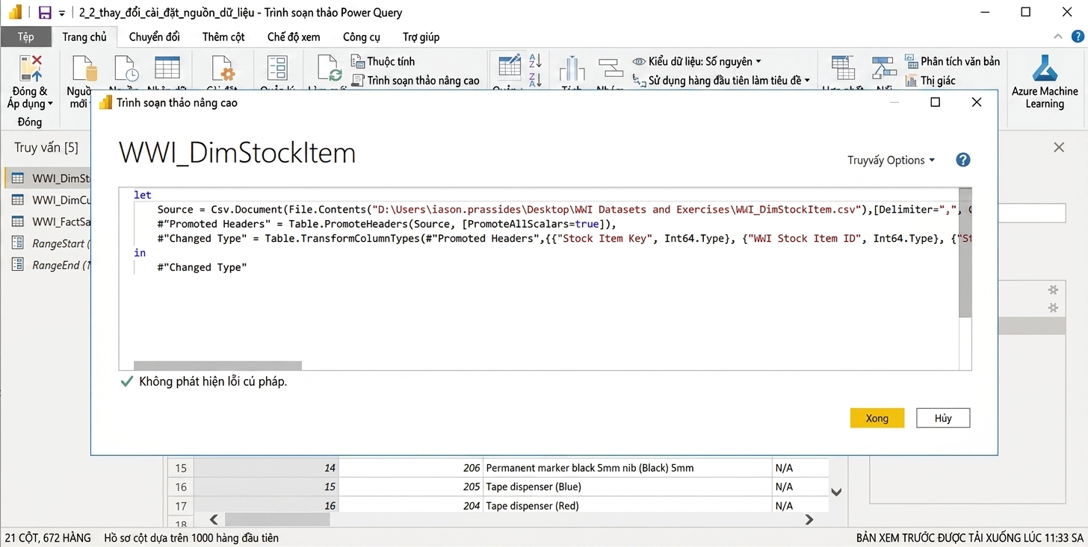Select WWI_FactSa query in list
1088x547 pixels.
tap(49, 222)
